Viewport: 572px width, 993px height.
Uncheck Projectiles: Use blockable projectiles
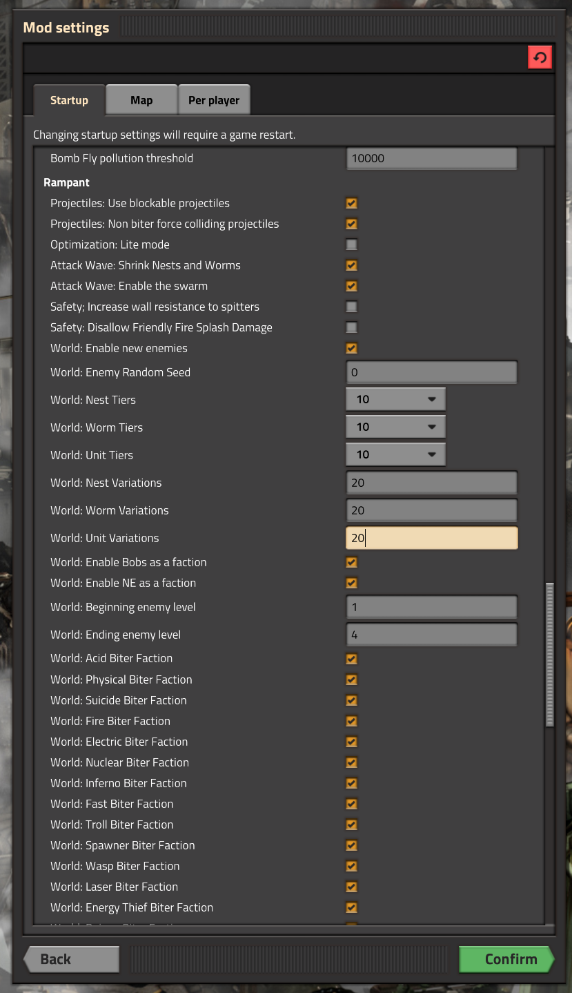[352, 203]
